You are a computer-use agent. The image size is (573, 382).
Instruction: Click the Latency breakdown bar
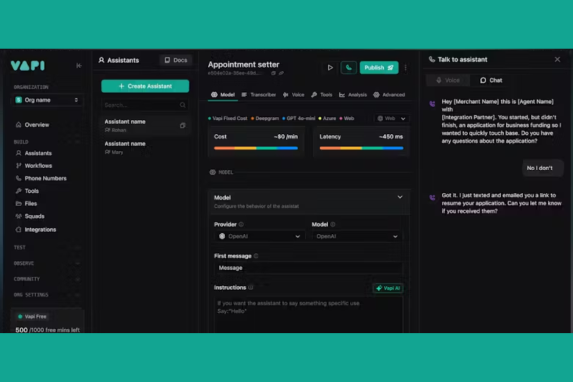[x=361, y=148]
